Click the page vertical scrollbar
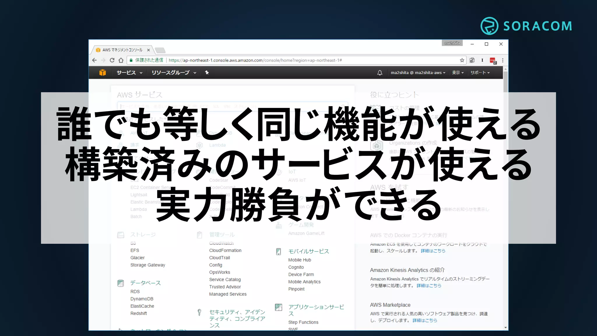 pyautogui.click(x=505, y=82)
